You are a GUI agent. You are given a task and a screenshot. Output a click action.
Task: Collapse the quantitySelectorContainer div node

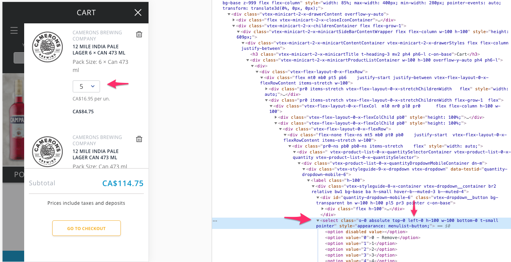pos(294,152)
